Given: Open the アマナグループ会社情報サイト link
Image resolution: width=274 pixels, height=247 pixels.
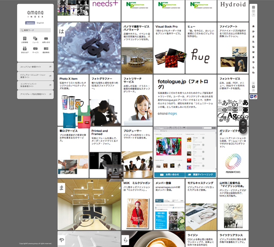Looking at the screenshot, I should click(35, 94).
